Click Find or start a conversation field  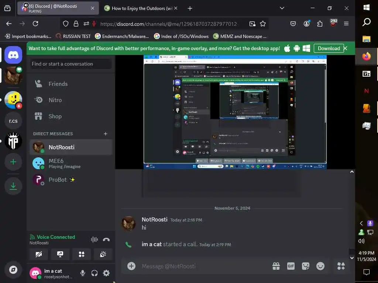click(71, 64)
